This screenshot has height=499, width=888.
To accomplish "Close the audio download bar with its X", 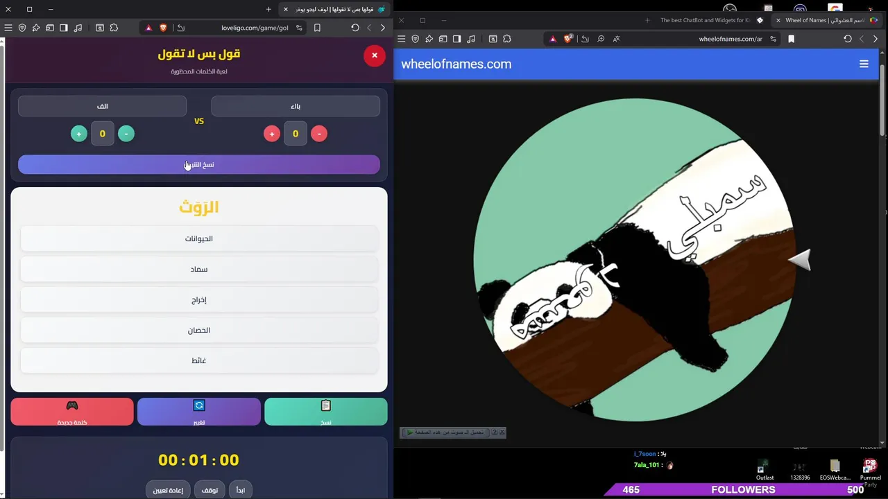I will pyautogui.click(x=502, y=432).
